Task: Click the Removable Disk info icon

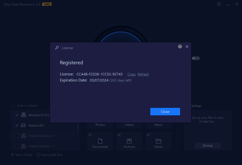Action: (38, 155)
